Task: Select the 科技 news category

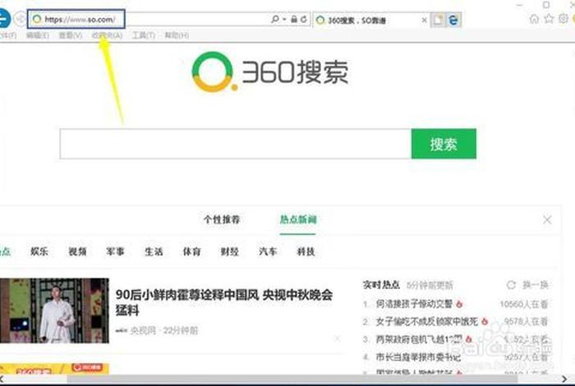Action: tap(306, 251)
